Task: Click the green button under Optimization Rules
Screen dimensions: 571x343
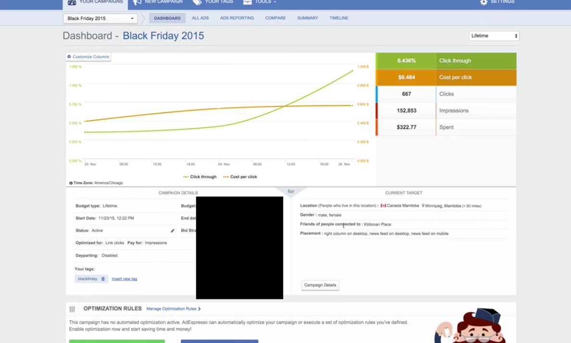Action: coord(117,341)
